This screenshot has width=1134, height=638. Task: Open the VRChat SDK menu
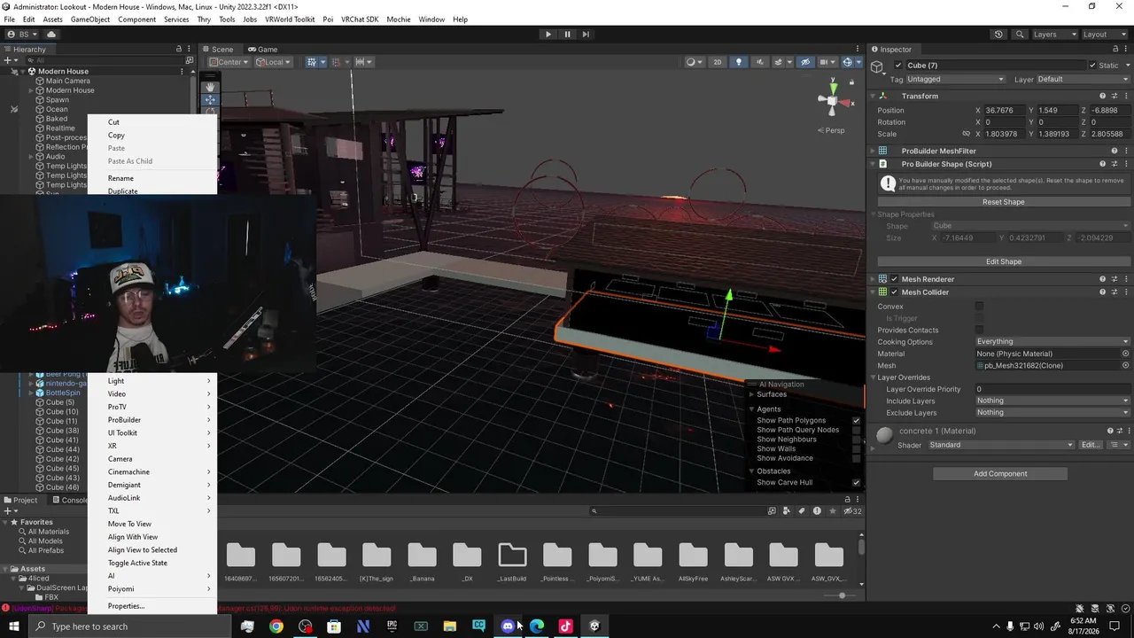tap(358, 19)
